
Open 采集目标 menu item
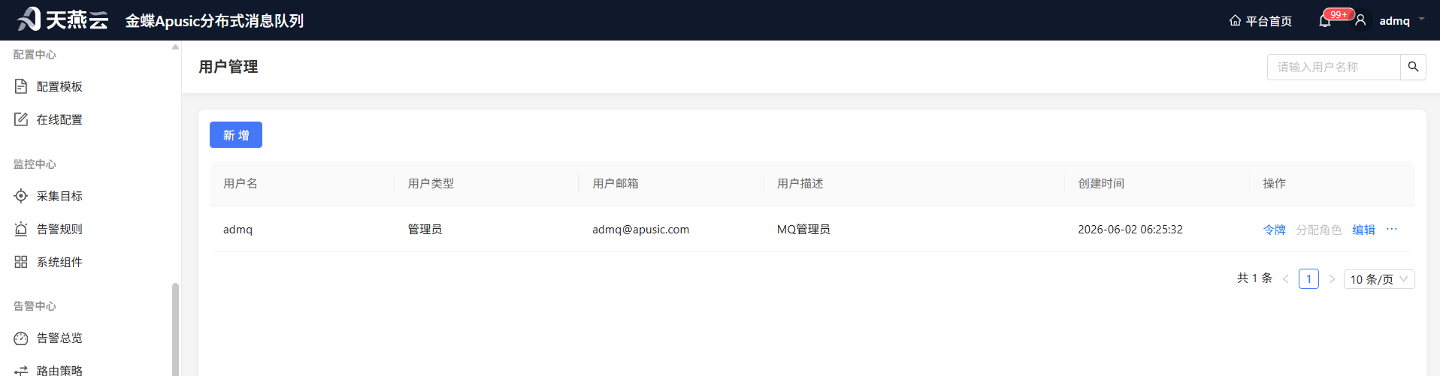pos(90,196)
